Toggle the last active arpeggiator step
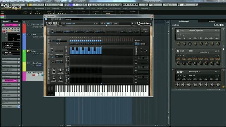 pos(101,41)
